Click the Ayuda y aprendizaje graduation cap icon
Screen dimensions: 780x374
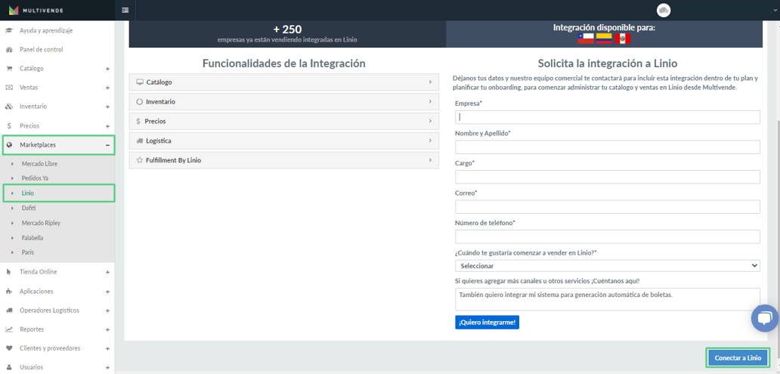pos(8,31)
